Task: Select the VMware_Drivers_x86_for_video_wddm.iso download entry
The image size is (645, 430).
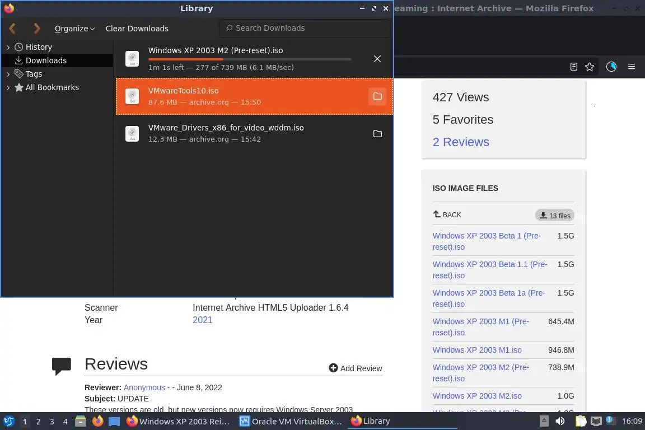Action: [254, 133]
